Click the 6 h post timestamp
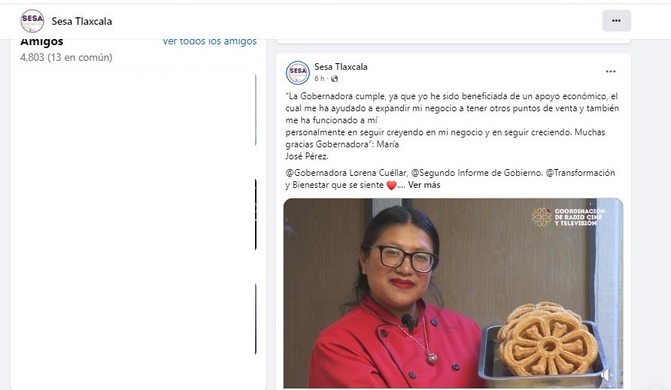 (x=319, y=79)
